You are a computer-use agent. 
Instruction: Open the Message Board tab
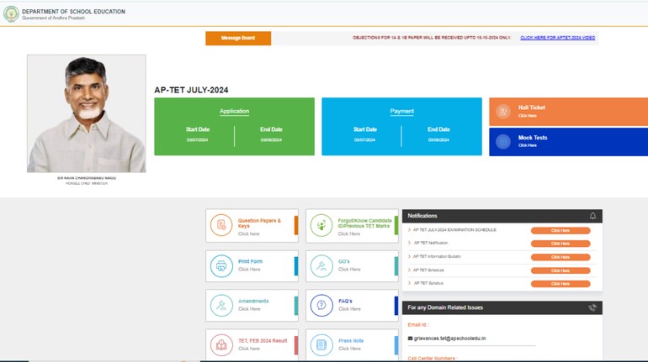(238, 38)
